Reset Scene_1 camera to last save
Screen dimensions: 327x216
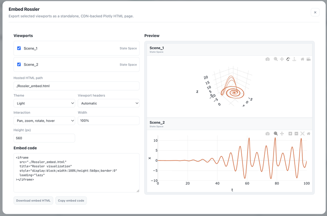point(308,59)
